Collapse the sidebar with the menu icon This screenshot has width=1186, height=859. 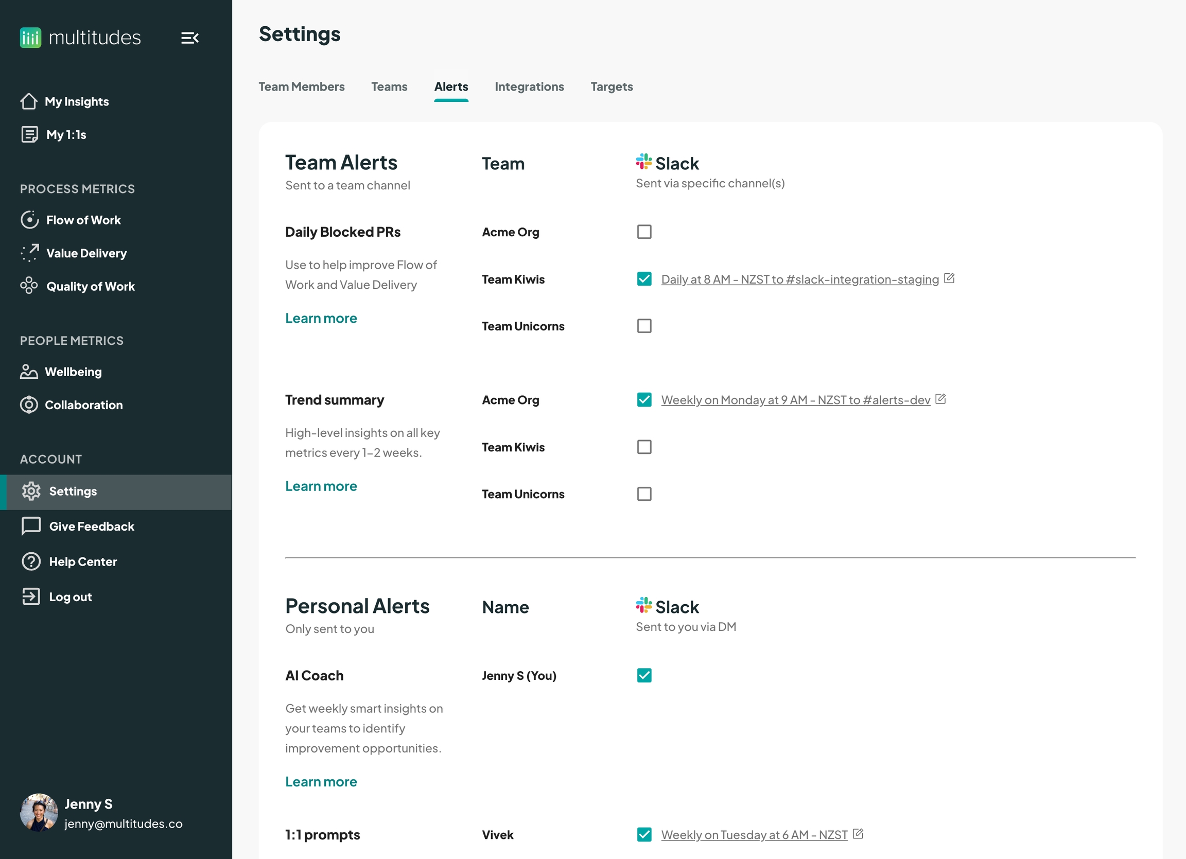pos(189,38)
